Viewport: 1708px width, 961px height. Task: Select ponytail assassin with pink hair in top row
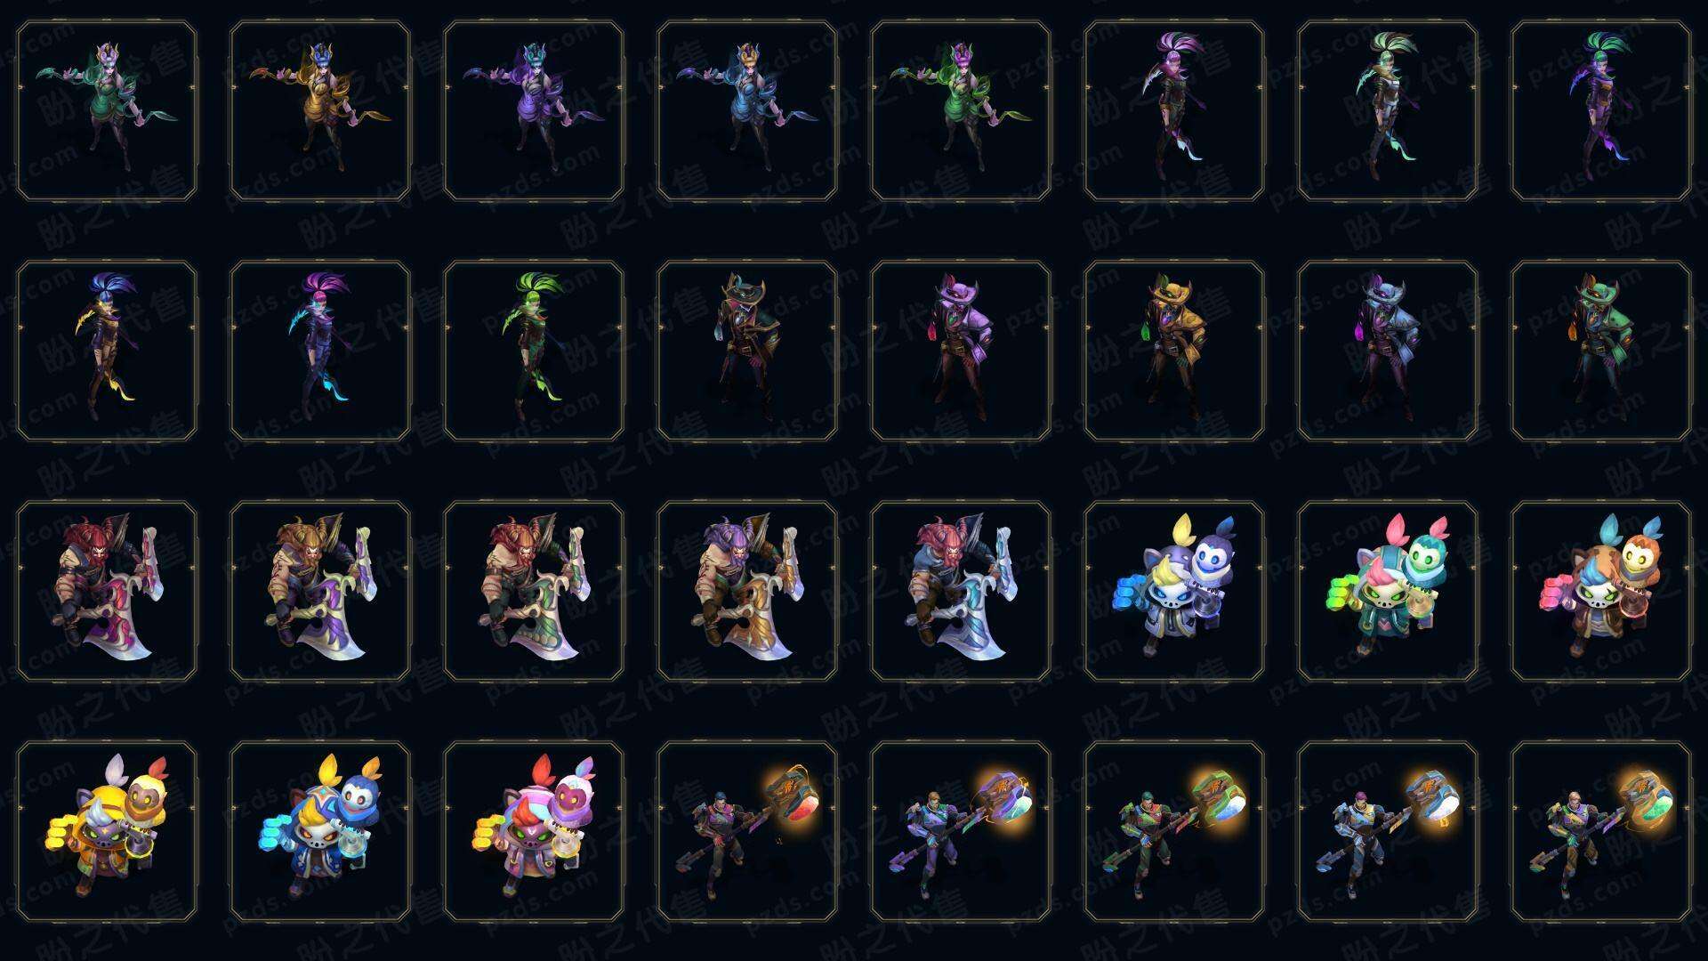1174,111
